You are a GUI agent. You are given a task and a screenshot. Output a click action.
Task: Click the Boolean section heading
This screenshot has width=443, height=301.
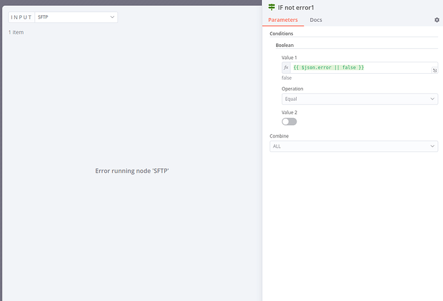(284, 45)
